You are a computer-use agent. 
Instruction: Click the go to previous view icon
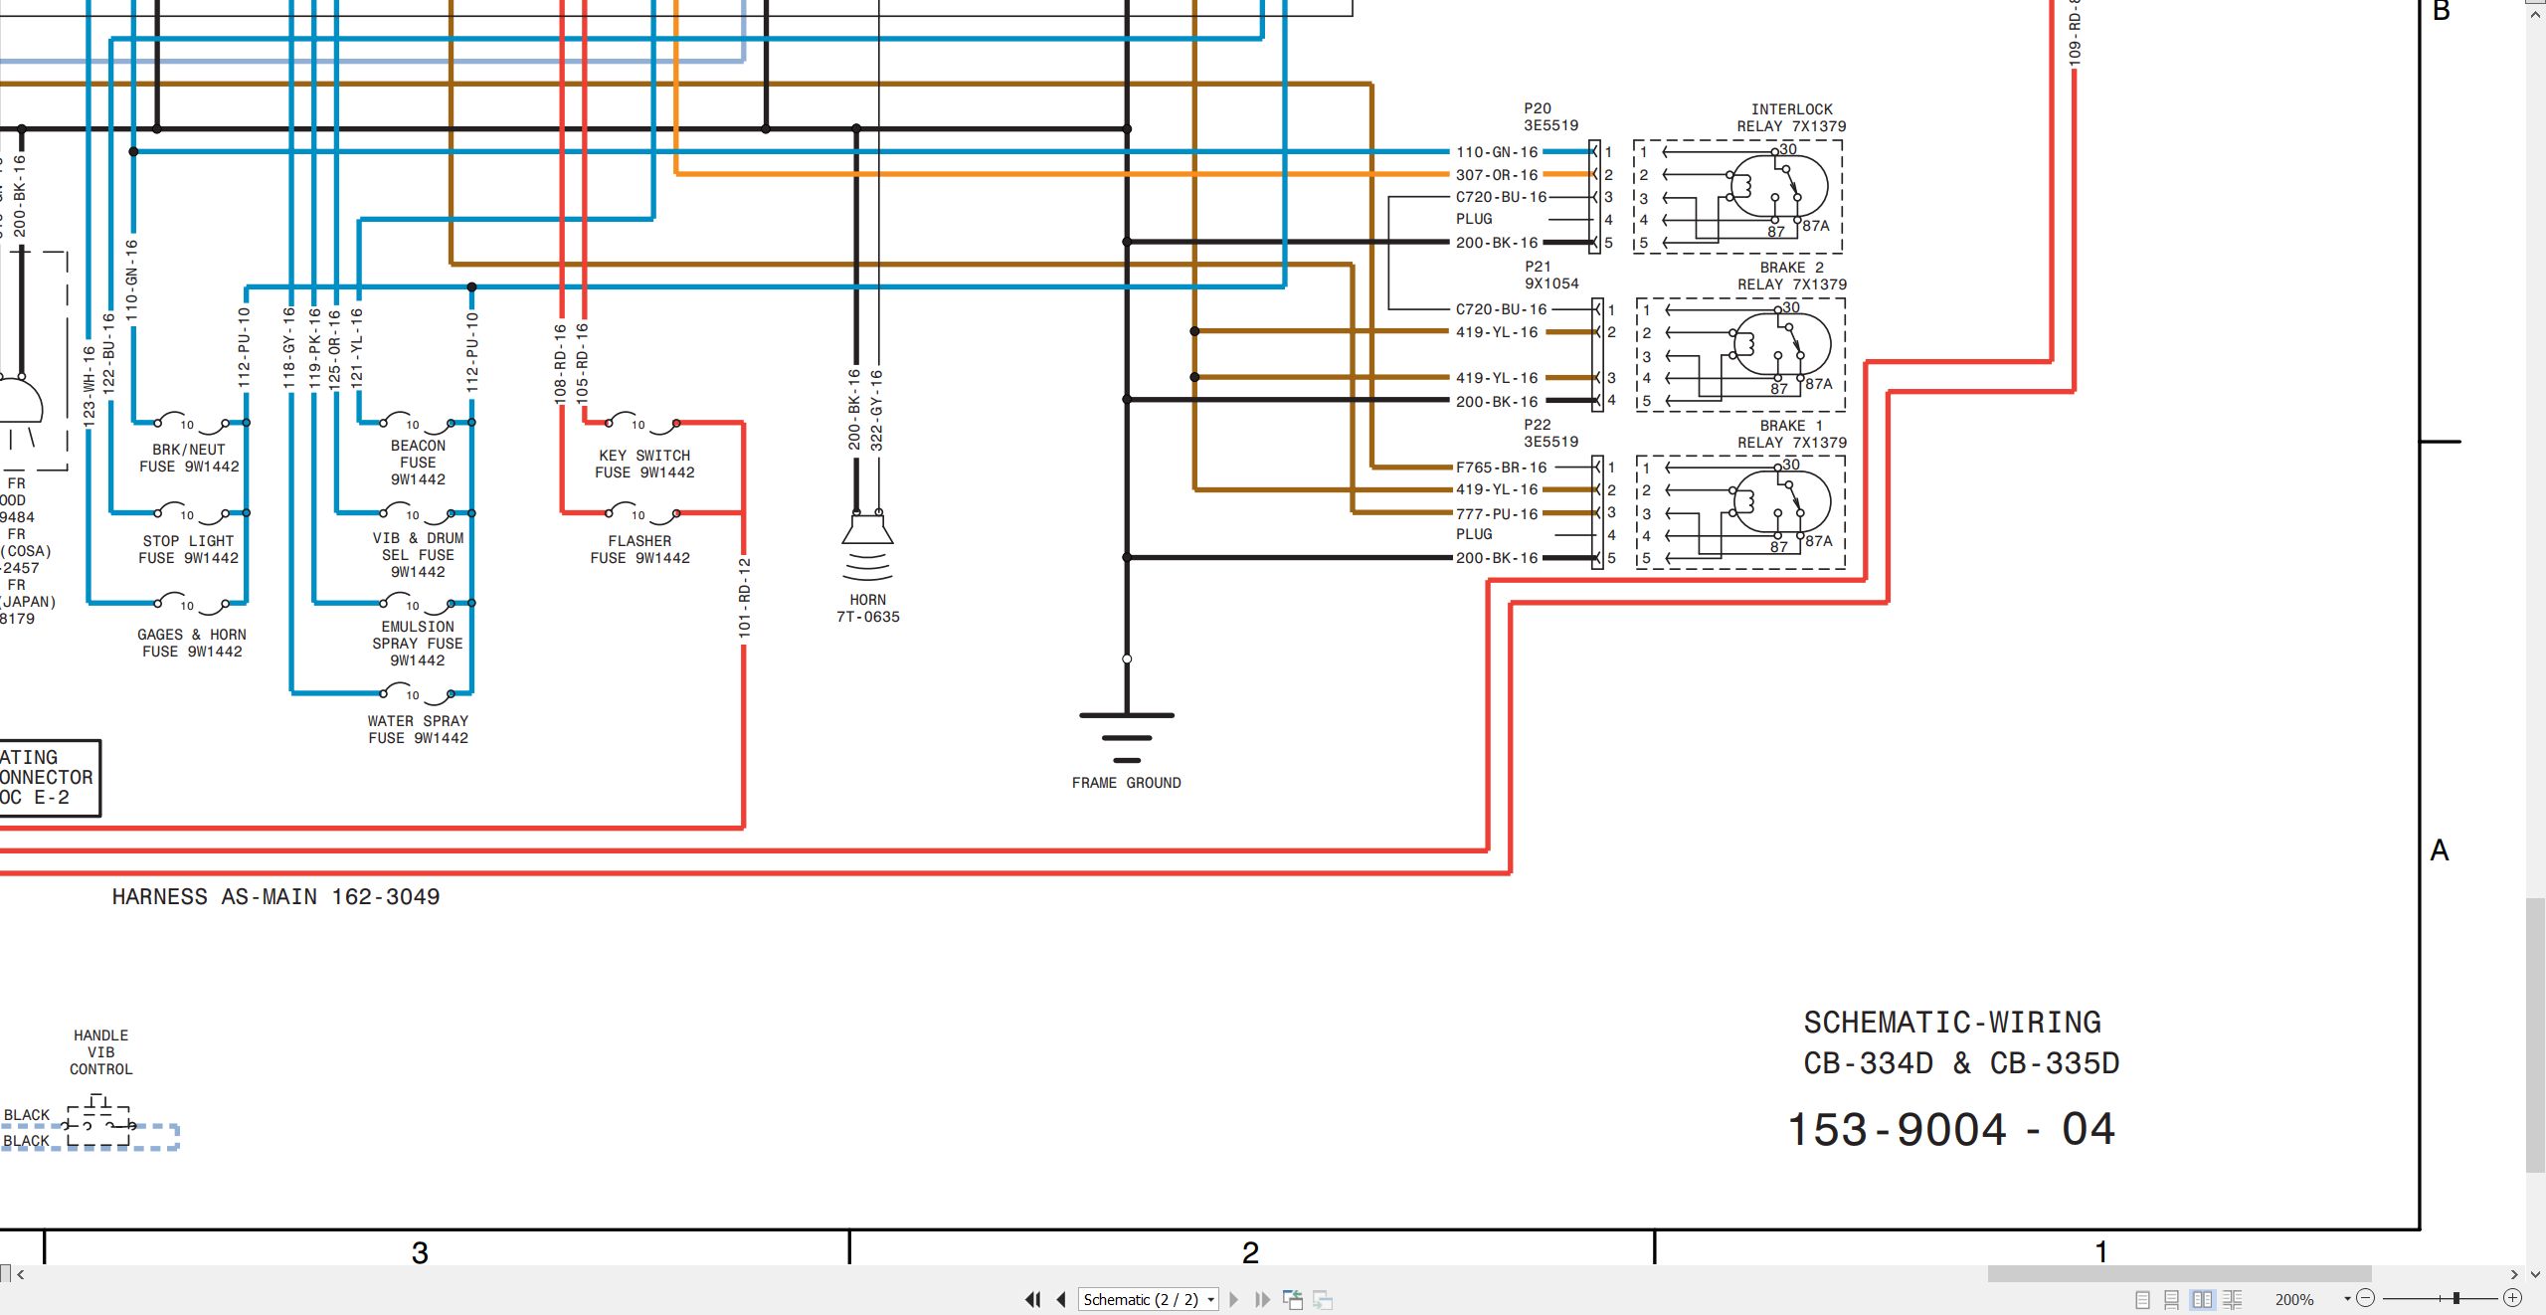pos(1293,1299)
